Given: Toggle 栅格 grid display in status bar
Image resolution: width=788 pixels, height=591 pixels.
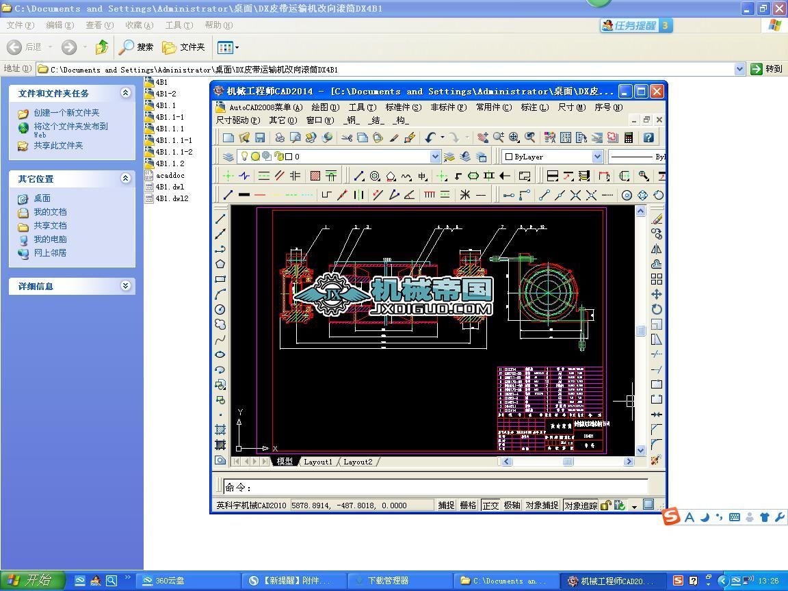Looking at the screenshot, I should tap(468, 505).
